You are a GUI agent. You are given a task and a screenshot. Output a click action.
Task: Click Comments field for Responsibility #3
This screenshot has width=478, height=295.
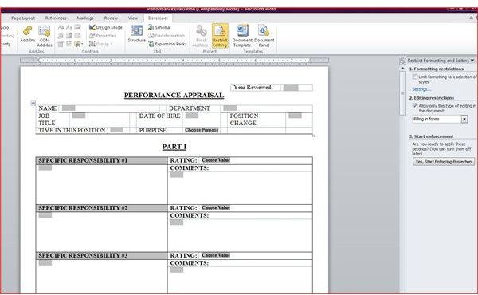(x=177, y=269)
